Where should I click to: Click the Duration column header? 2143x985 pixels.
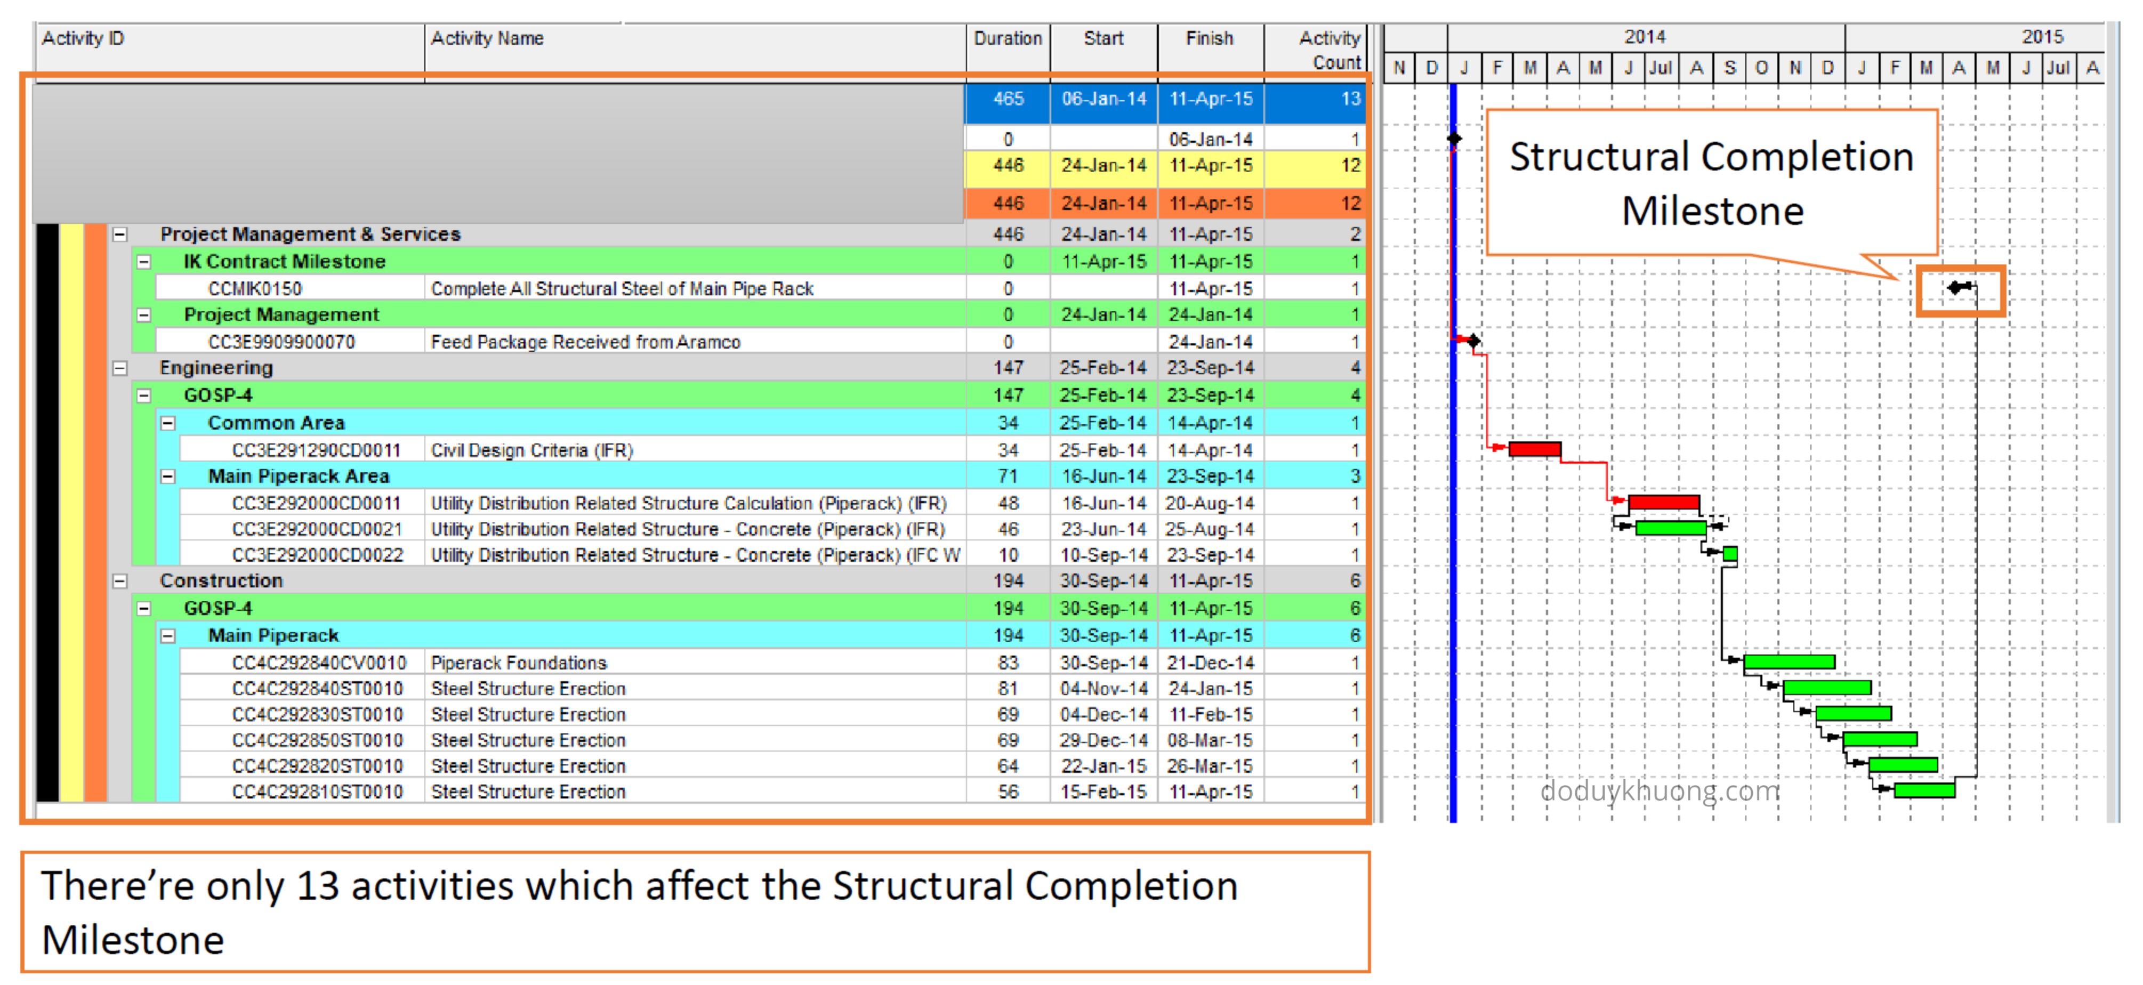pyautogui.click(x=1008, y=39)
